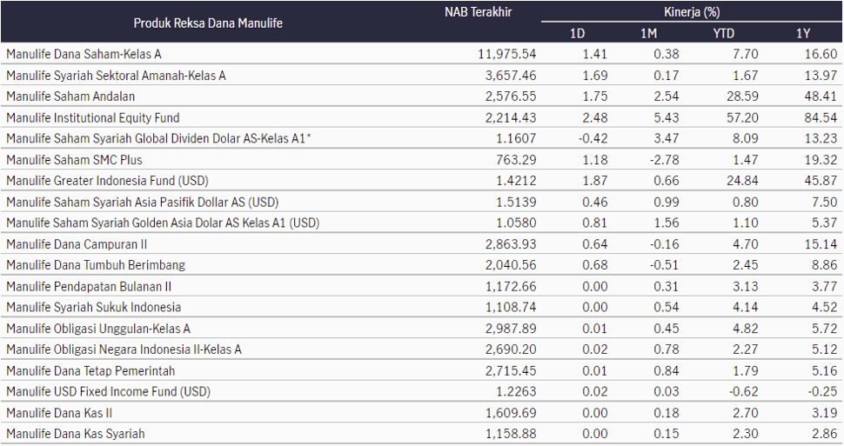Select NAB value 11,975.54
844x446 pixels.
(x=507, y=54)
